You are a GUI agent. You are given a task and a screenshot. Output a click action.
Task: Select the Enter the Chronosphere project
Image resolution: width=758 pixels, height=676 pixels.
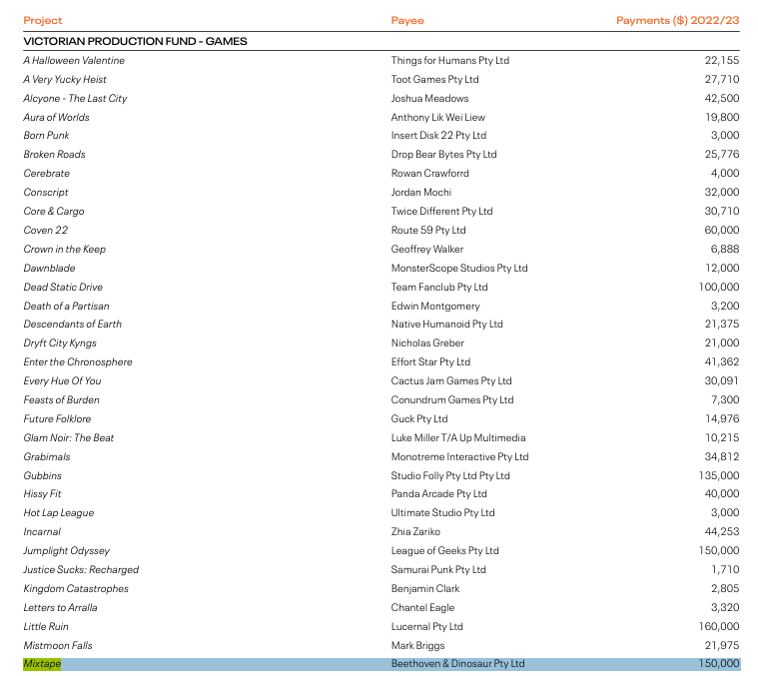click(78, 361)
